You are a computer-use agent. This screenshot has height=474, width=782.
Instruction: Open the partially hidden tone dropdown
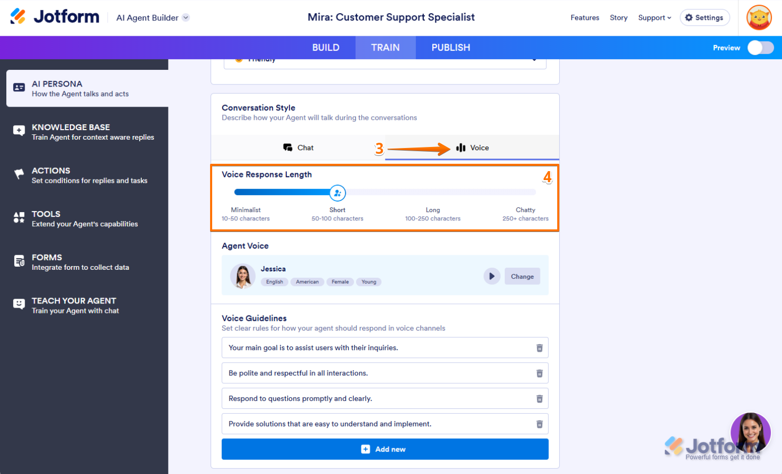point(385,64)
